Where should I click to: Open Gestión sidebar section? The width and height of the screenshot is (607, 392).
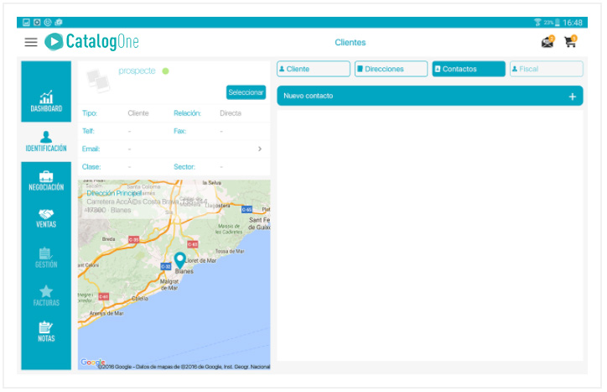tap(46, 258)
